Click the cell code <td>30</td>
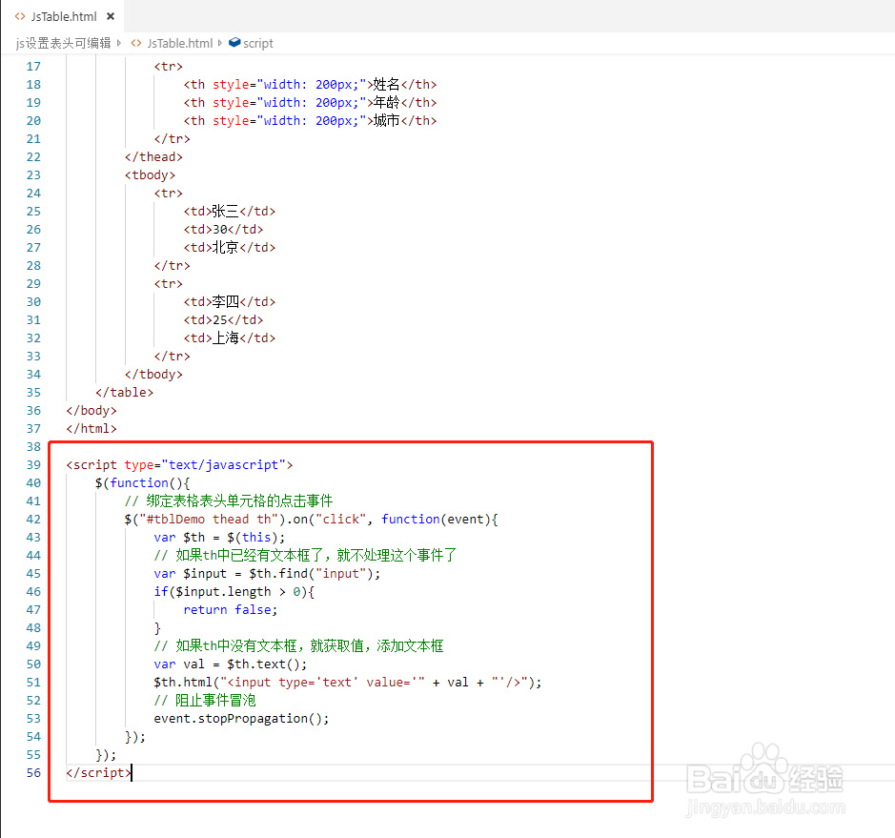 (x=223, y=230)
